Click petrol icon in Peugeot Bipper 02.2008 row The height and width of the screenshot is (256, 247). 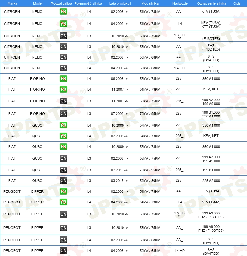[63, 191]
